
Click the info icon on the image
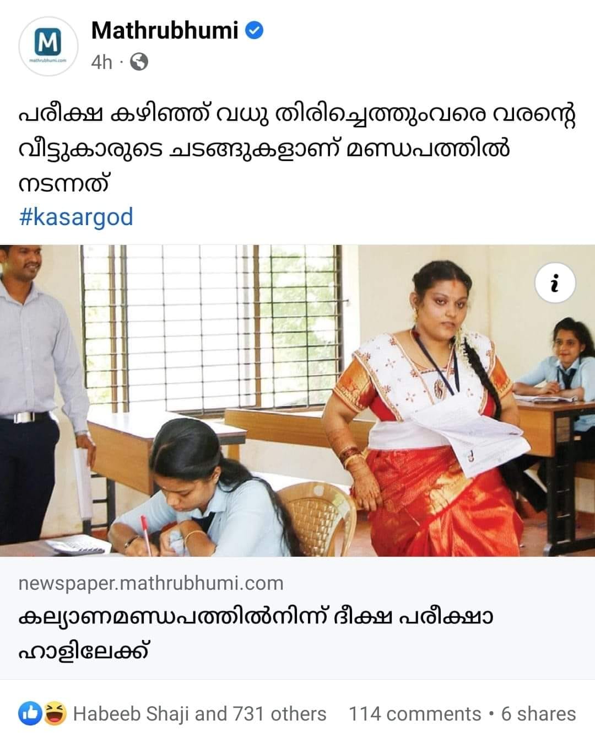tap(555, 284)
